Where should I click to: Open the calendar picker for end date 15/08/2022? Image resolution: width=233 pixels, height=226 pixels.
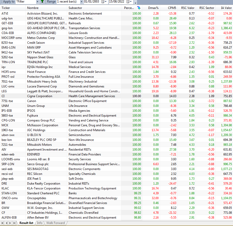tap(129, 2)
